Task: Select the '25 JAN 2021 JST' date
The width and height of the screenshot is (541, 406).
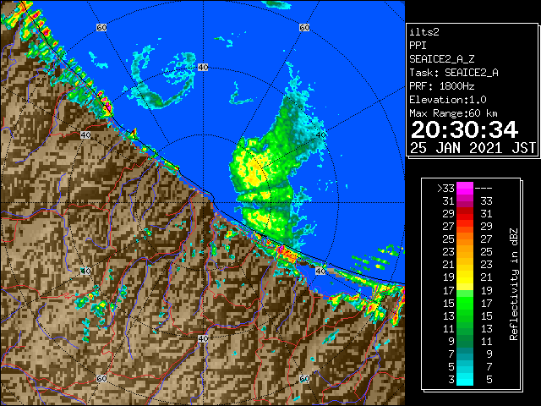Action: pyautogui.click(x=473, y=148)
